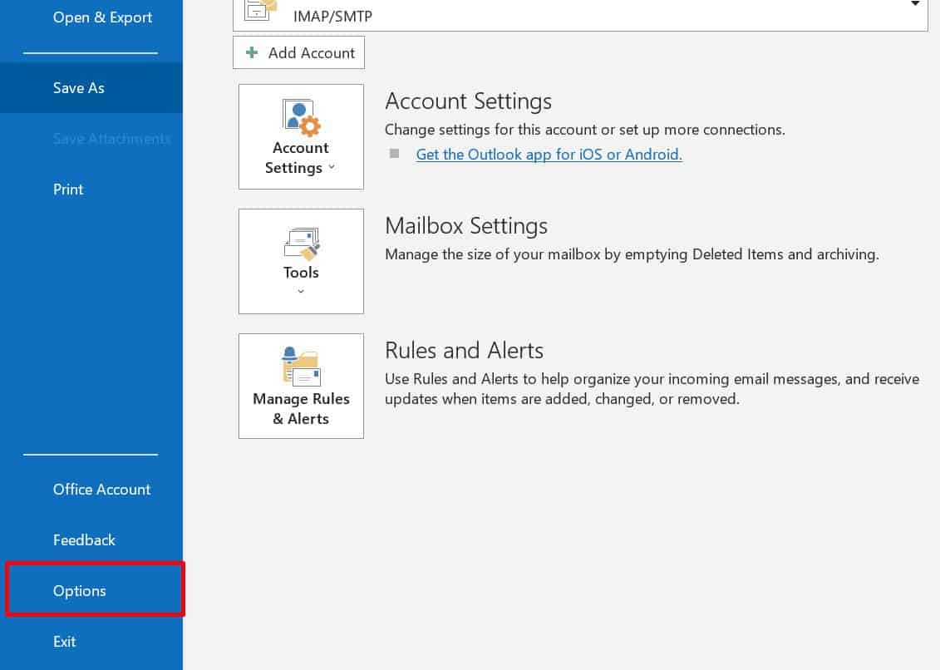Open the mailbox Tools dropdown button
This screenshot has height=670, width=940.
(301, 262)
